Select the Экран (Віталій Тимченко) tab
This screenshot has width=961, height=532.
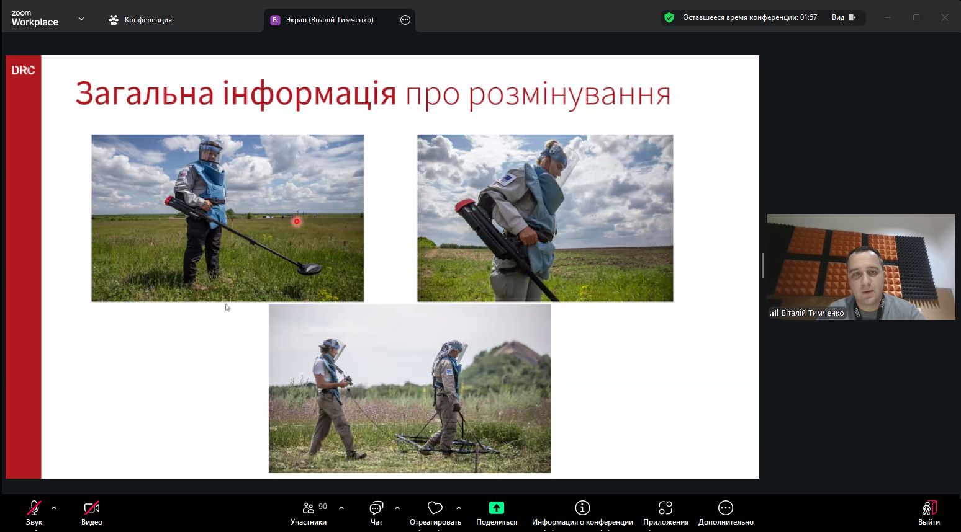coord(329,20)
